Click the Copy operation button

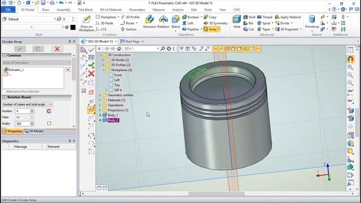coord(210,17)
